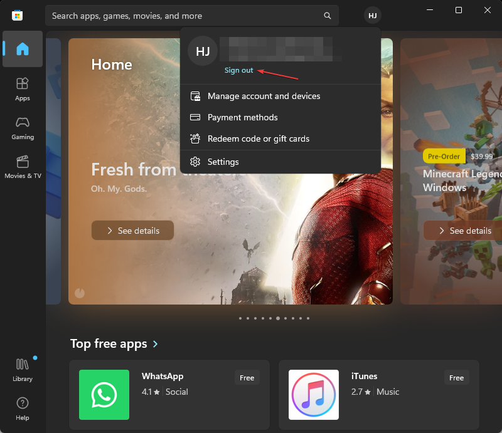
Task: Click See details on Fresh from theaters banner
Action: tap(132, 231)
